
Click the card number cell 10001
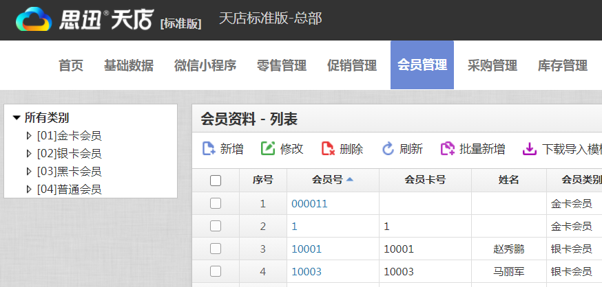click(399, 249)
